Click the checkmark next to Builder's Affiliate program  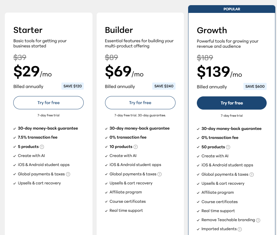[106, 192]
